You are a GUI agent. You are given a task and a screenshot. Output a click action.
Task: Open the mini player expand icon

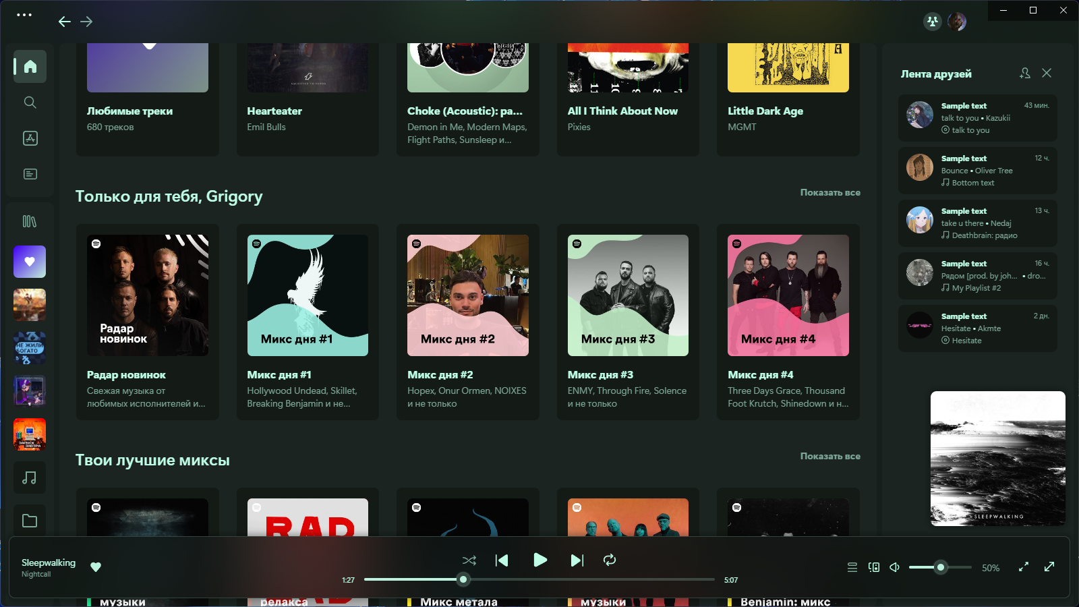[x=1024, y=567]
